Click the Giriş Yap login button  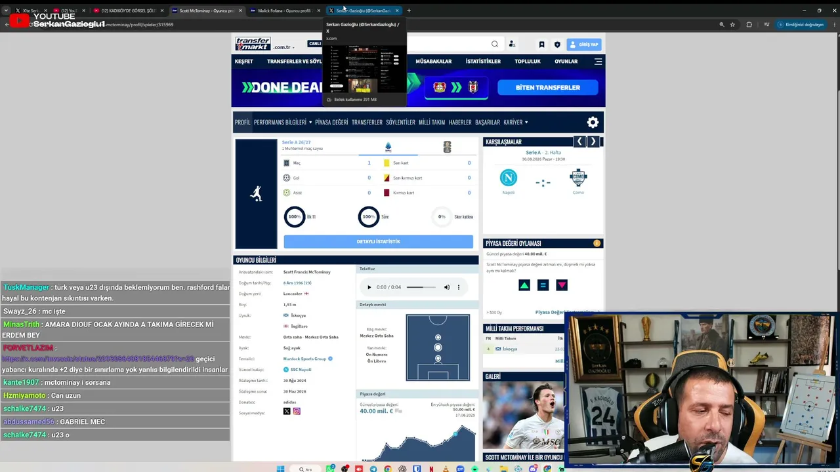584,45
